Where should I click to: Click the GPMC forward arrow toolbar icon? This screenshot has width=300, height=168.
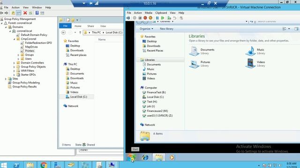tap(6, 13)
